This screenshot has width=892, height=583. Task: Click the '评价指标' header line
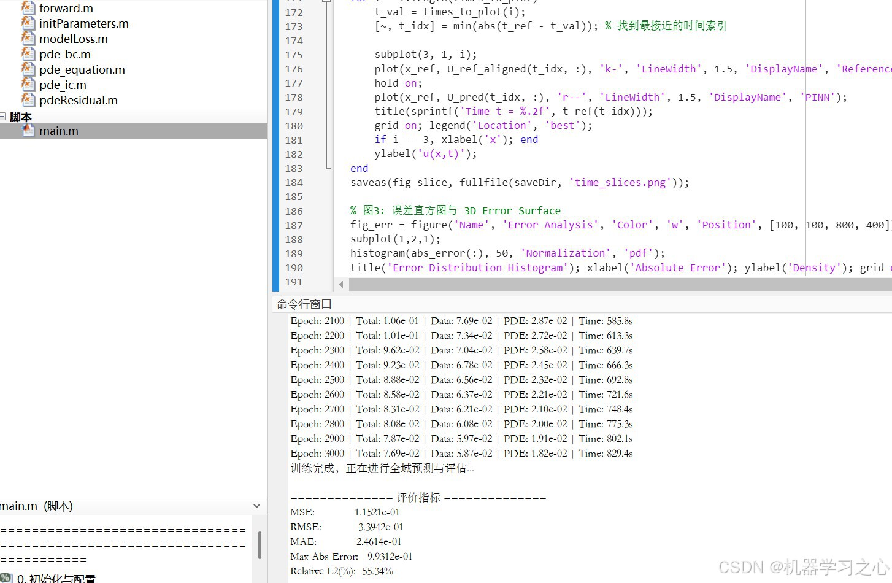(418, 497)
